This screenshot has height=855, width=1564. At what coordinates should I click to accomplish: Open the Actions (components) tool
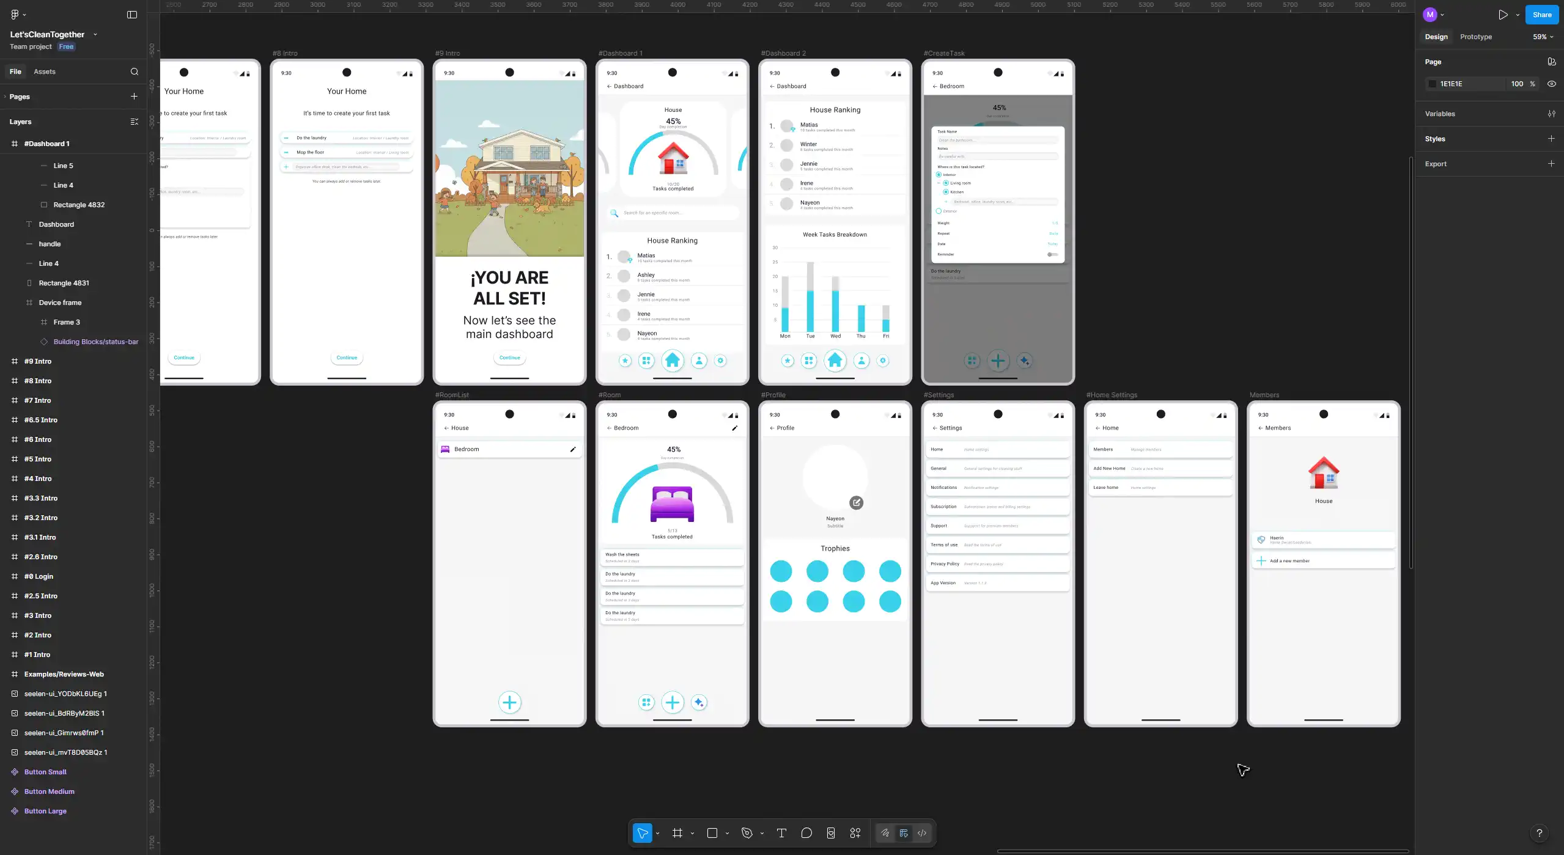[x=855, y=833]
